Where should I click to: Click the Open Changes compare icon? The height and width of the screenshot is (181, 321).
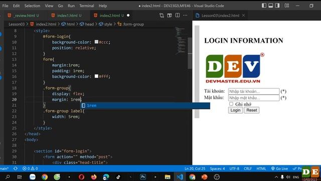click(162, 16)
